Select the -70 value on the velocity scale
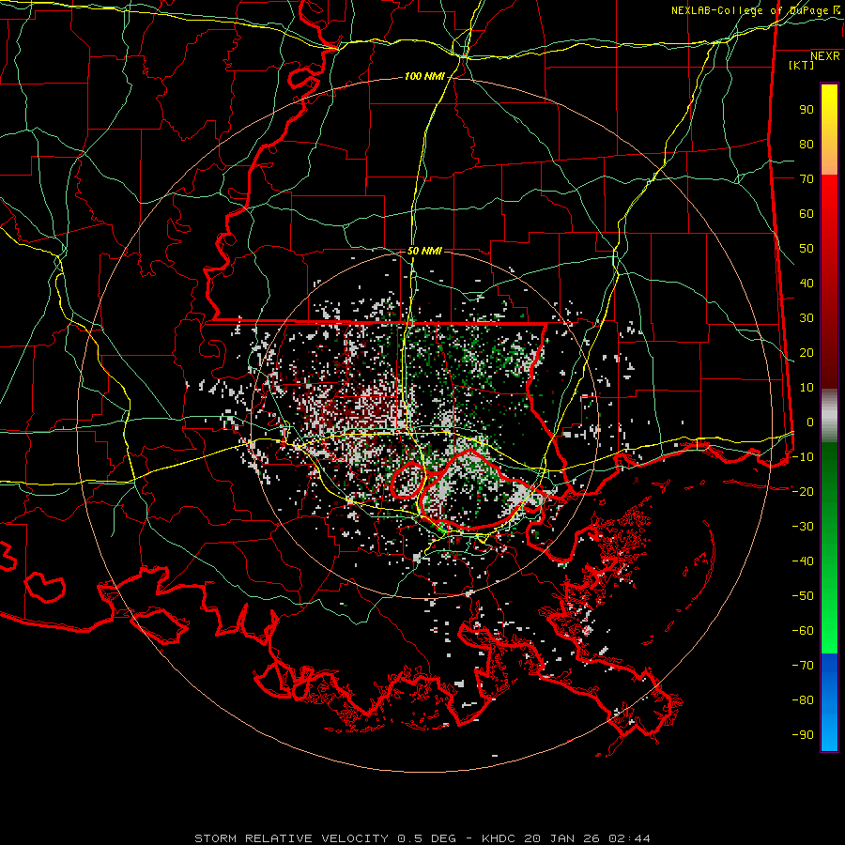 tap(803, 665)
